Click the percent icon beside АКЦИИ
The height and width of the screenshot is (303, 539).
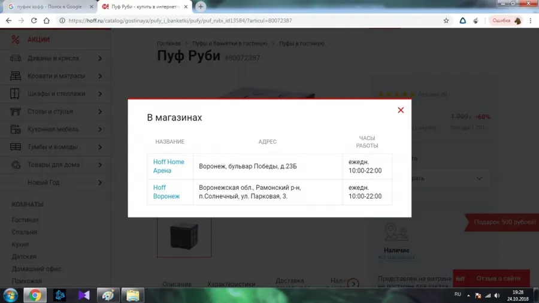tap(15, 40)
